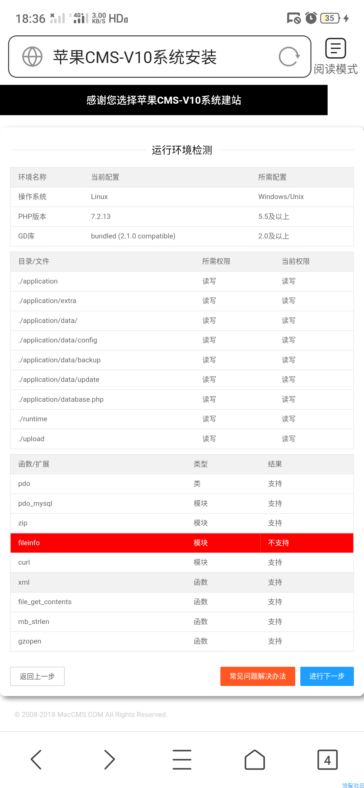Proceed with 进行下一步 button
Viewport: 364px width, 788px height.
coord(327,676)
